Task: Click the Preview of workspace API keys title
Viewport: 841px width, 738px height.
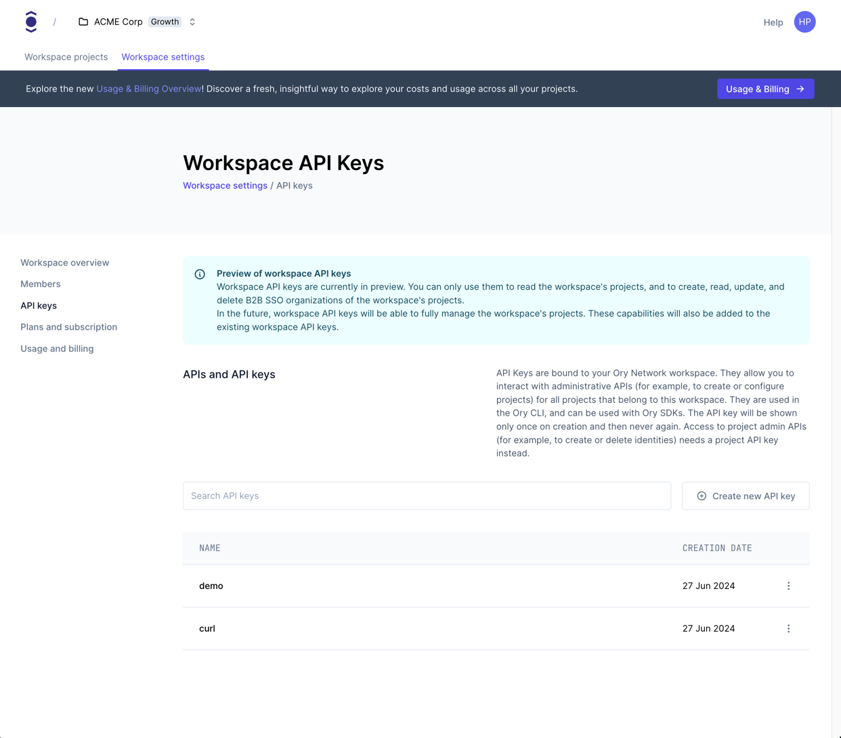Action: coord(284,274)
